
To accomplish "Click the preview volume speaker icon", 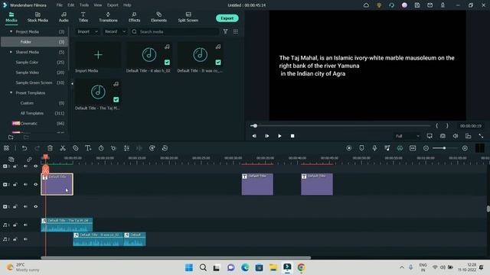I will click(456, 136).
